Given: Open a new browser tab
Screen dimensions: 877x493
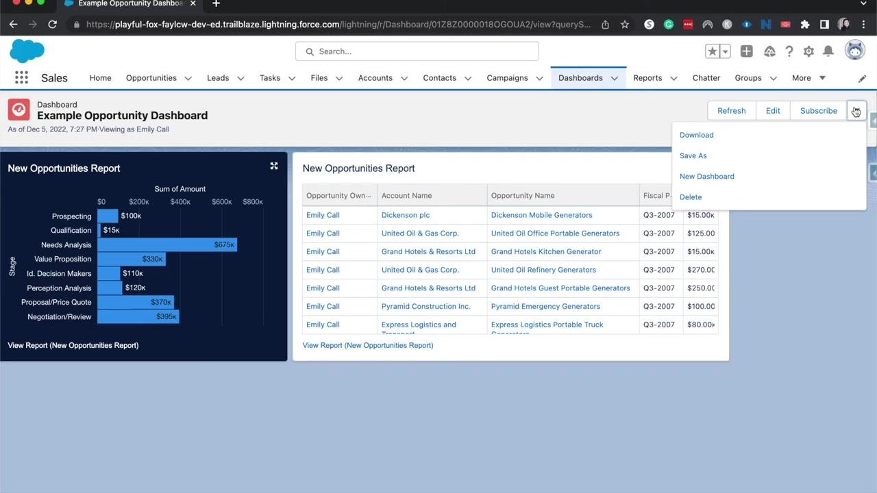Looking at the screenshot, I should (x=216, y=4).
